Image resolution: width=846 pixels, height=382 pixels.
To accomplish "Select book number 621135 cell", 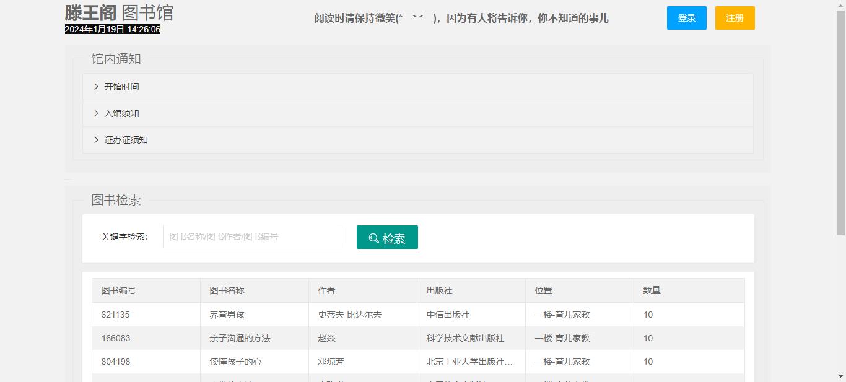I will (146, 315).
